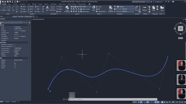The height and width of the screenshot is (104, 186).
Task: Click the Move tool
Action: pos(23,7)
